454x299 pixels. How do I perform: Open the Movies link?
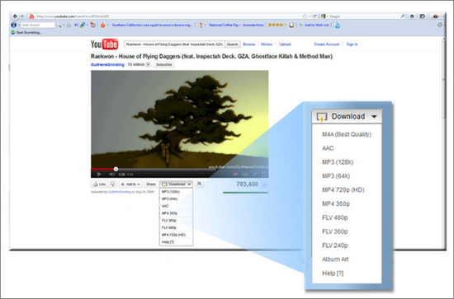click(267, 44)
